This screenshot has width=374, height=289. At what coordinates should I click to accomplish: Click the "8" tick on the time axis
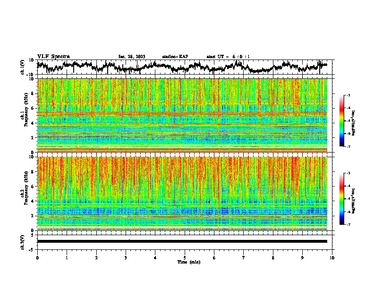tap(273, 258)
